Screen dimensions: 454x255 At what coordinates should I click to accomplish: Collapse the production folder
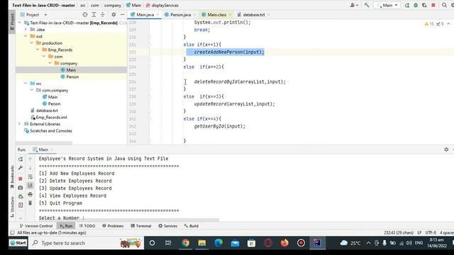click(x=32, y=42)
